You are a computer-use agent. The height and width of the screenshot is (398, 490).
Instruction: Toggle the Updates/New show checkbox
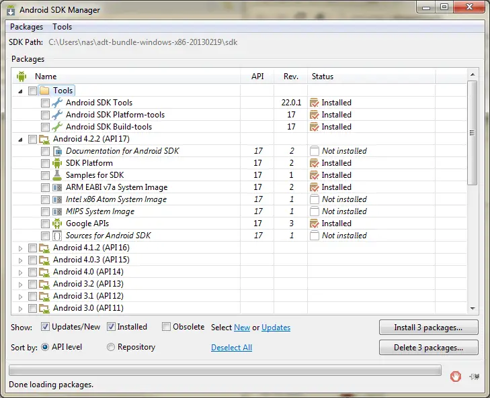46,327
